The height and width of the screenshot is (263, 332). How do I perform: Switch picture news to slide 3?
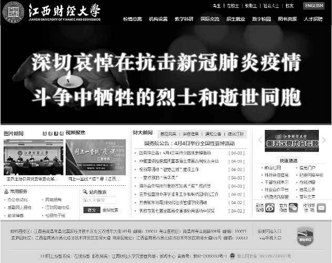coord(56,134)
